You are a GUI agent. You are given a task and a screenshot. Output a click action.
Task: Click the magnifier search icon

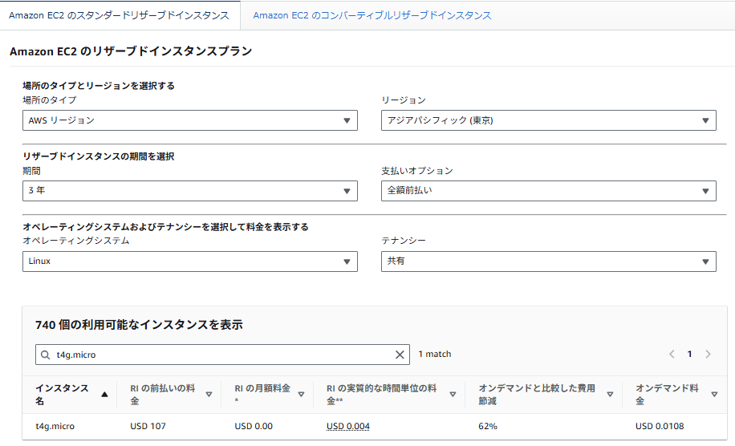(x=46, y=355)
